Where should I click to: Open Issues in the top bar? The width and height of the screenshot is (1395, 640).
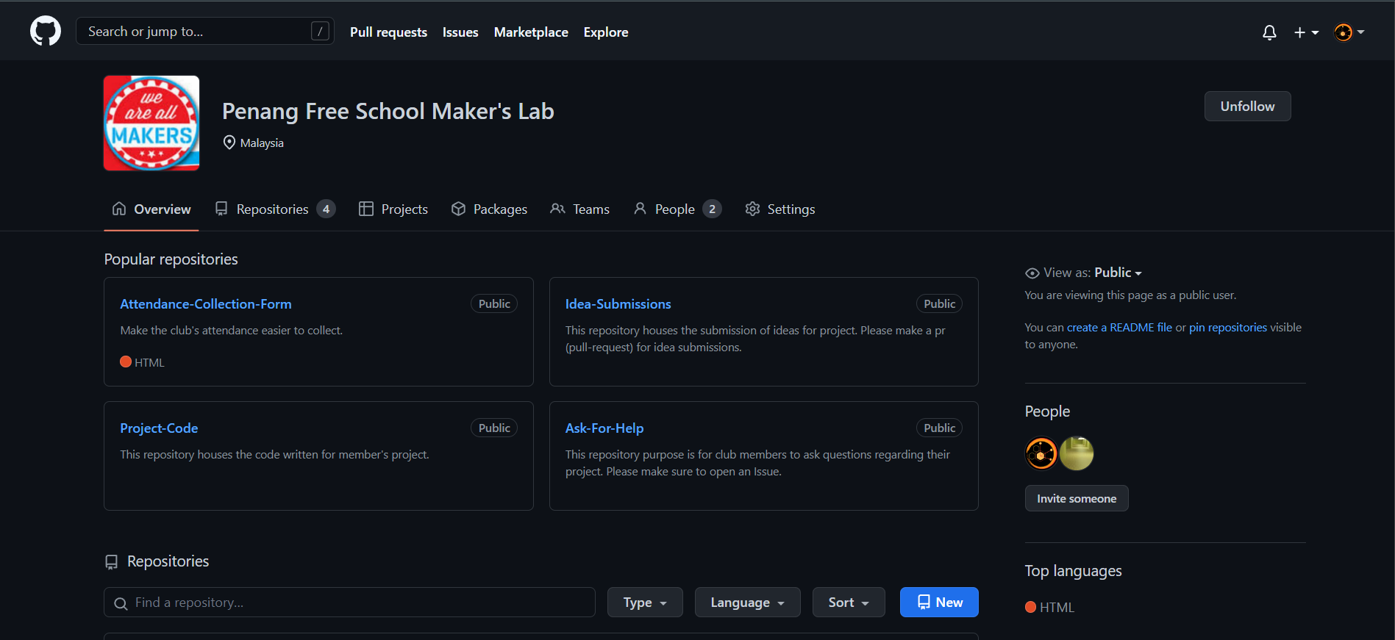460,32
